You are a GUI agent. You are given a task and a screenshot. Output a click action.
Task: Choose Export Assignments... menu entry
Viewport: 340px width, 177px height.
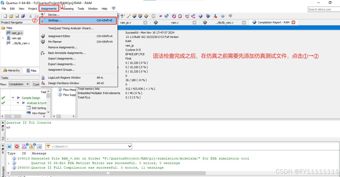78,64
